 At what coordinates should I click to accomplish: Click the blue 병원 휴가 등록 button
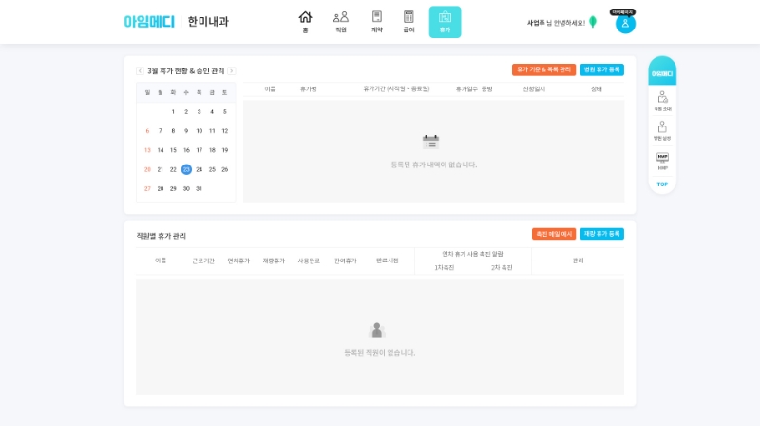602,69
